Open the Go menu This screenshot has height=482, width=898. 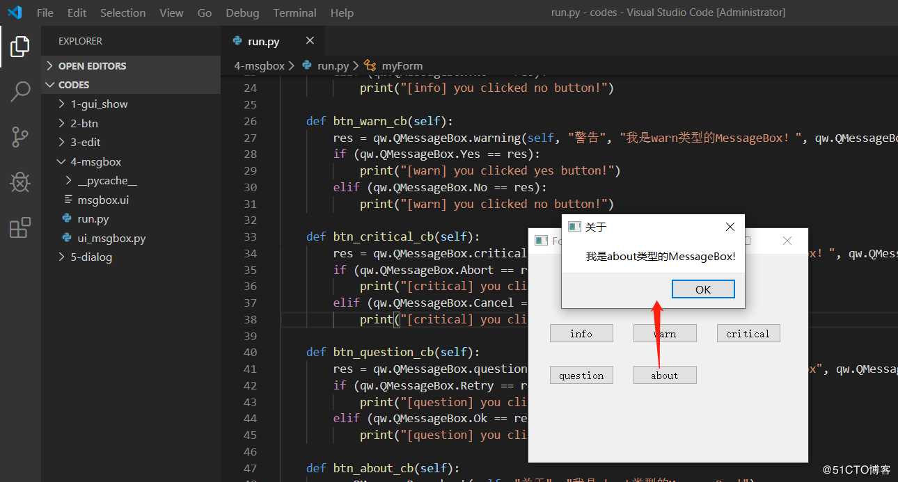pos(205,13)
